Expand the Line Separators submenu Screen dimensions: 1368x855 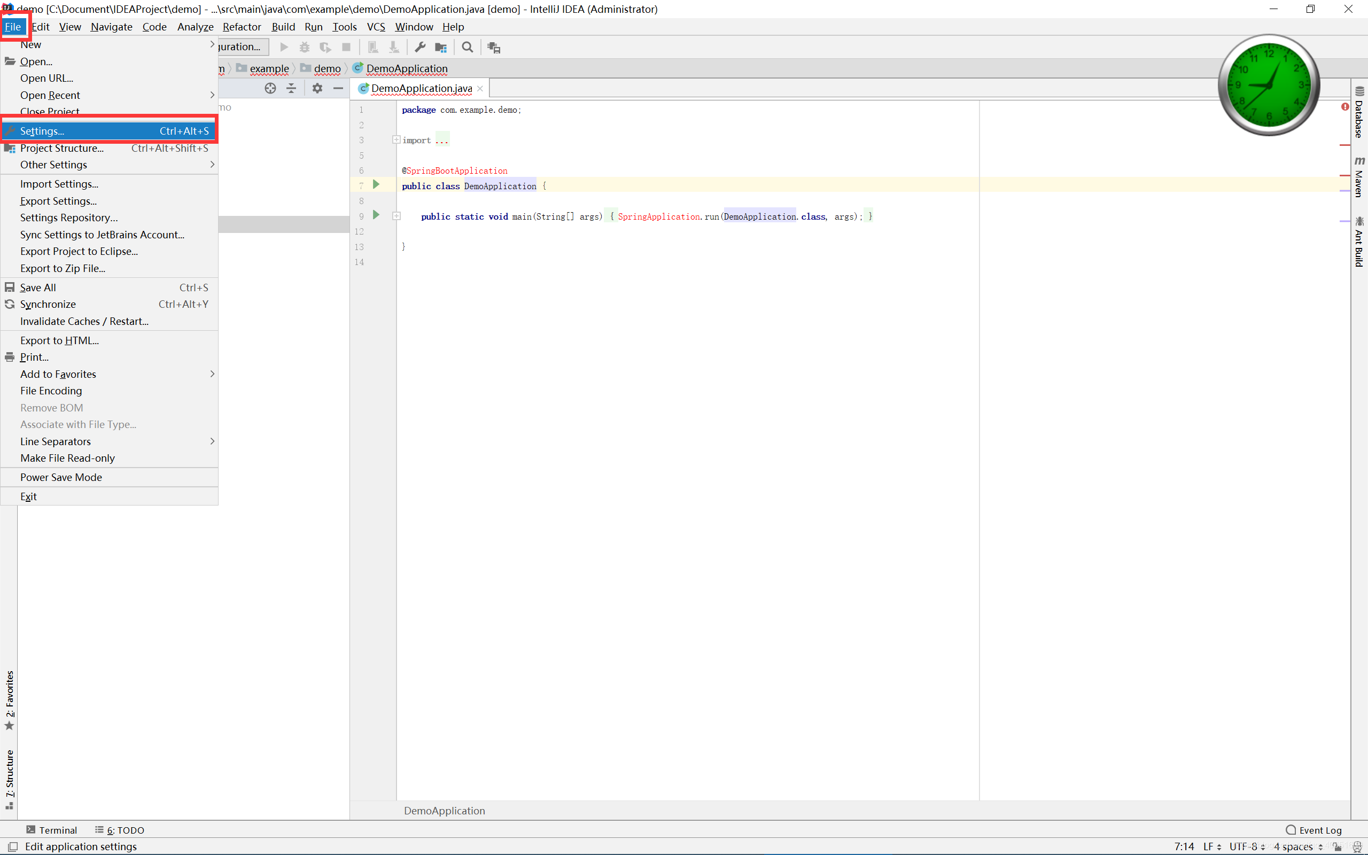tap(109, 441)
